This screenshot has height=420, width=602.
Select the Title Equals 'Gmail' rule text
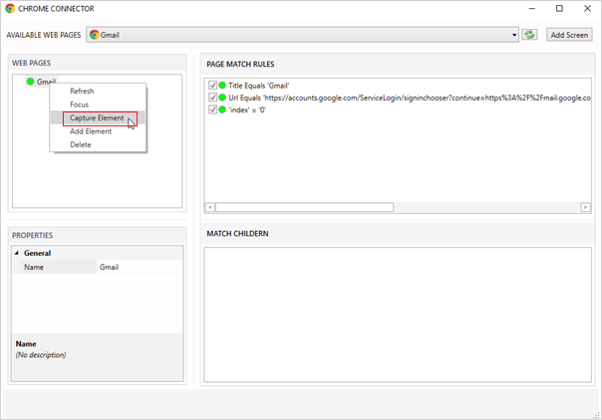tap(259, 86)
